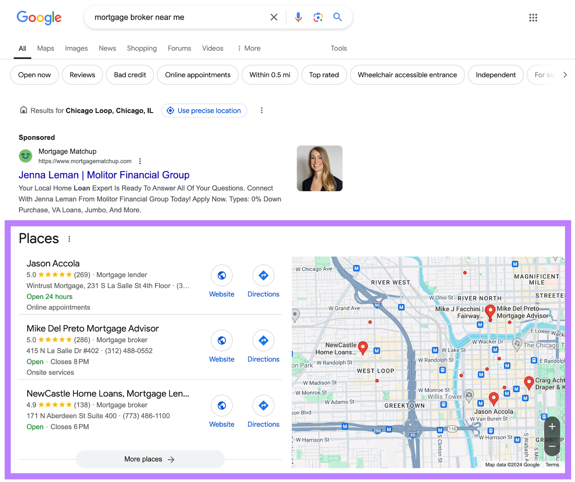
Task: Open the Google apps grid
Action: point(533,18)
